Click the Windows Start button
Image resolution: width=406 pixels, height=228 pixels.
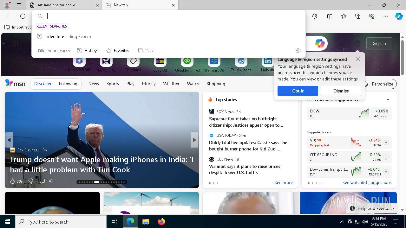8,222
